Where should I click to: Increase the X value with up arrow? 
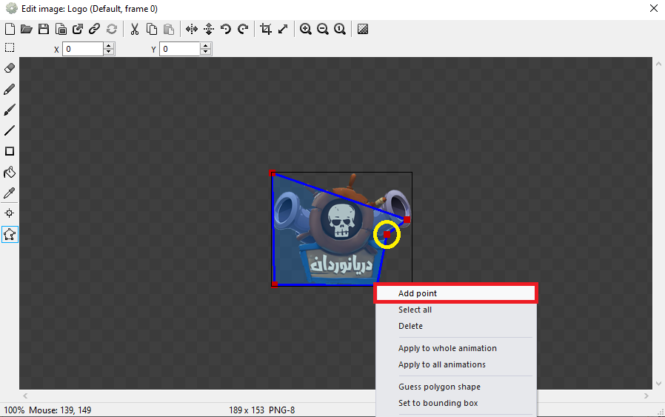(109, 46)
